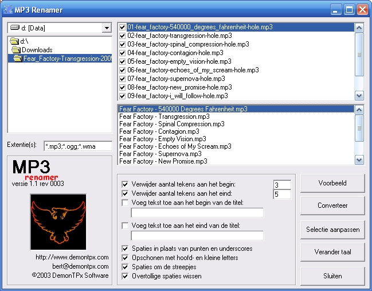
Task: Click the file list scrollbar thumb
Action: coord(359,55)
